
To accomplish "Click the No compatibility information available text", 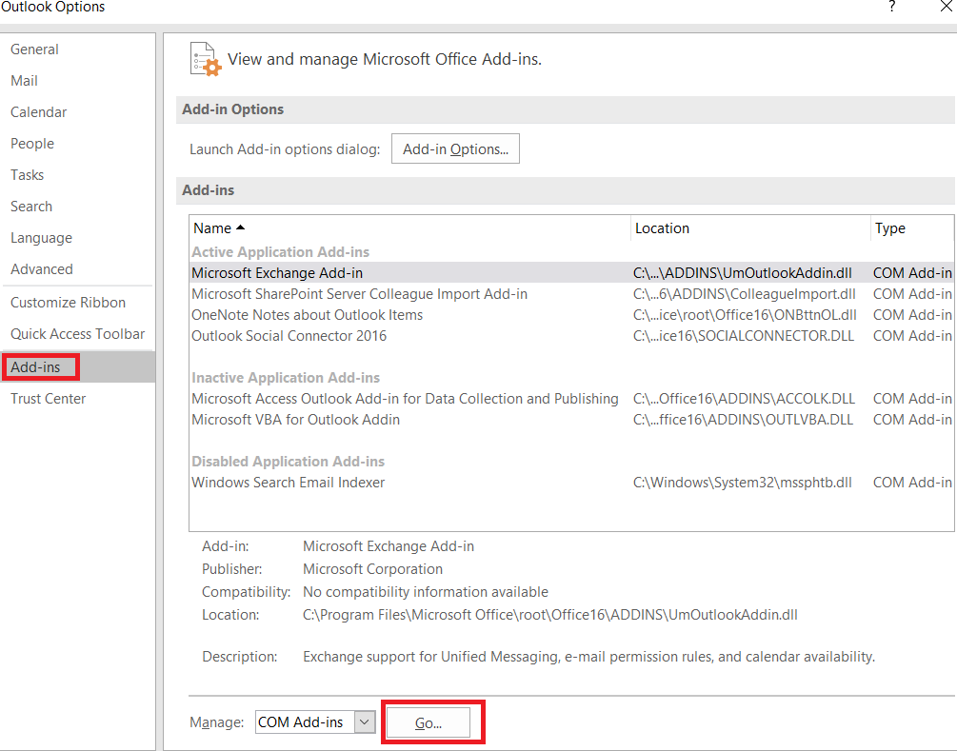I will (x=426, y=592).
